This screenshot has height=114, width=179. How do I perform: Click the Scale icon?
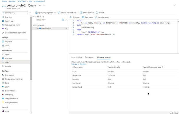click(x=3, y=83)
